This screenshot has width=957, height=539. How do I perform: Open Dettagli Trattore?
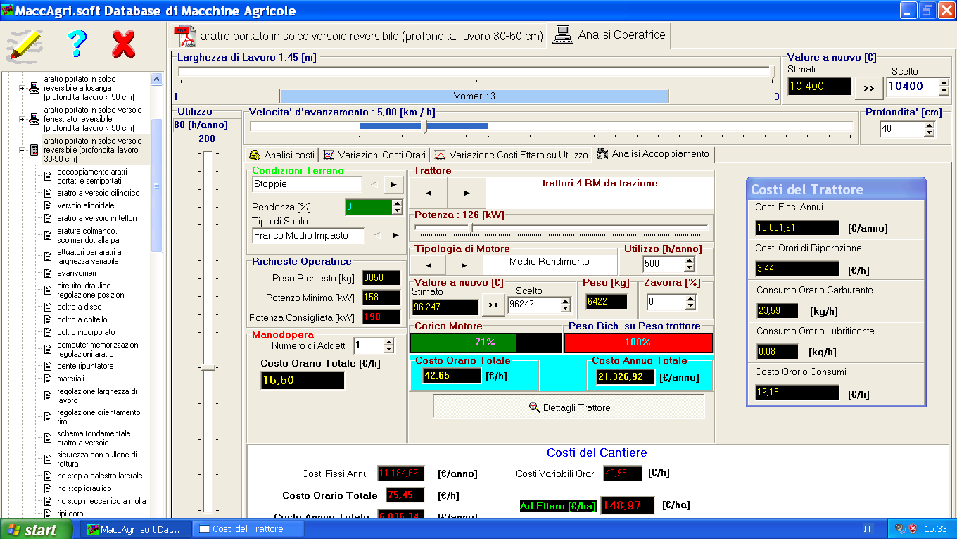569,407
